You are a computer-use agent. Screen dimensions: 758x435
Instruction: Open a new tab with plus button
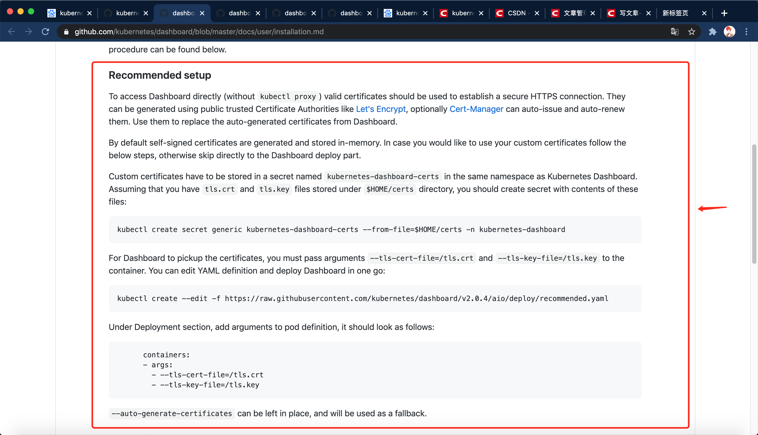pos(724,13)
